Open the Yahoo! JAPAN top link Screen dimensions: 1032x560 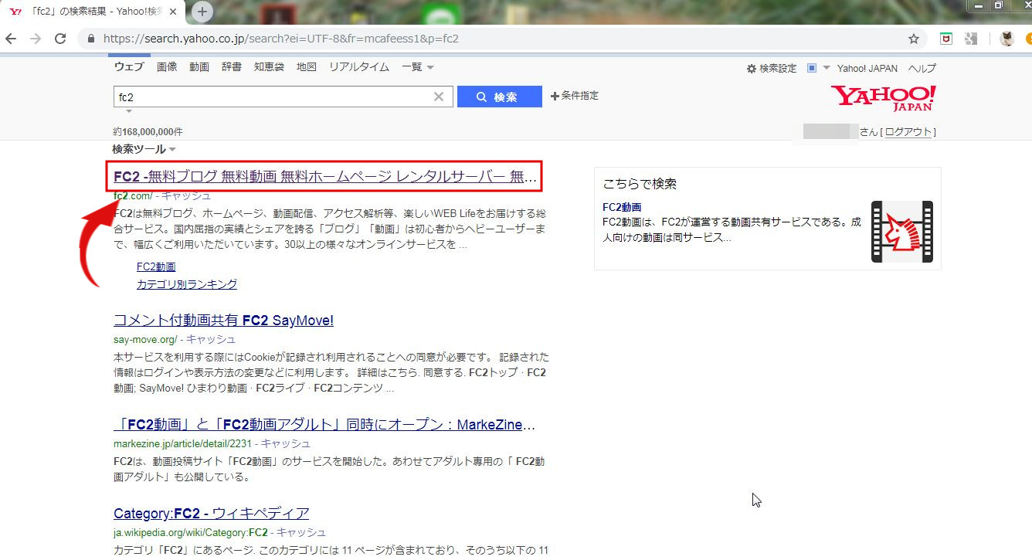pos(867,68)
